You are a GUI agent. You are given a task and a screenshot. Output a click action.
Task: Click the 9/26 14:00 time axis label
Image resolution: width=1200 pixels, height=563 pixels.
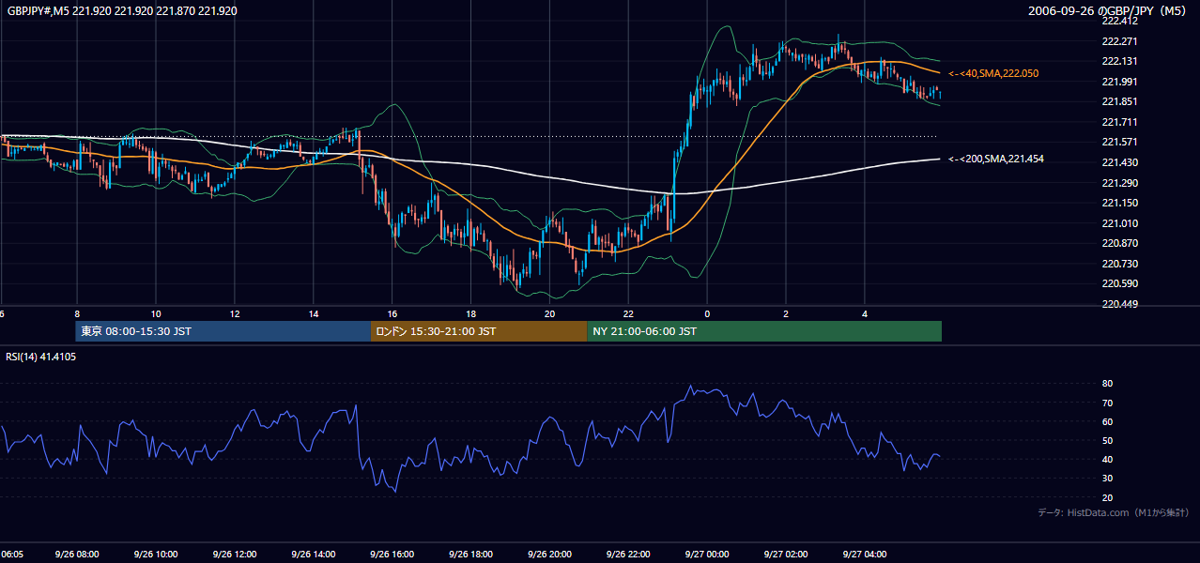click(313, 555)
